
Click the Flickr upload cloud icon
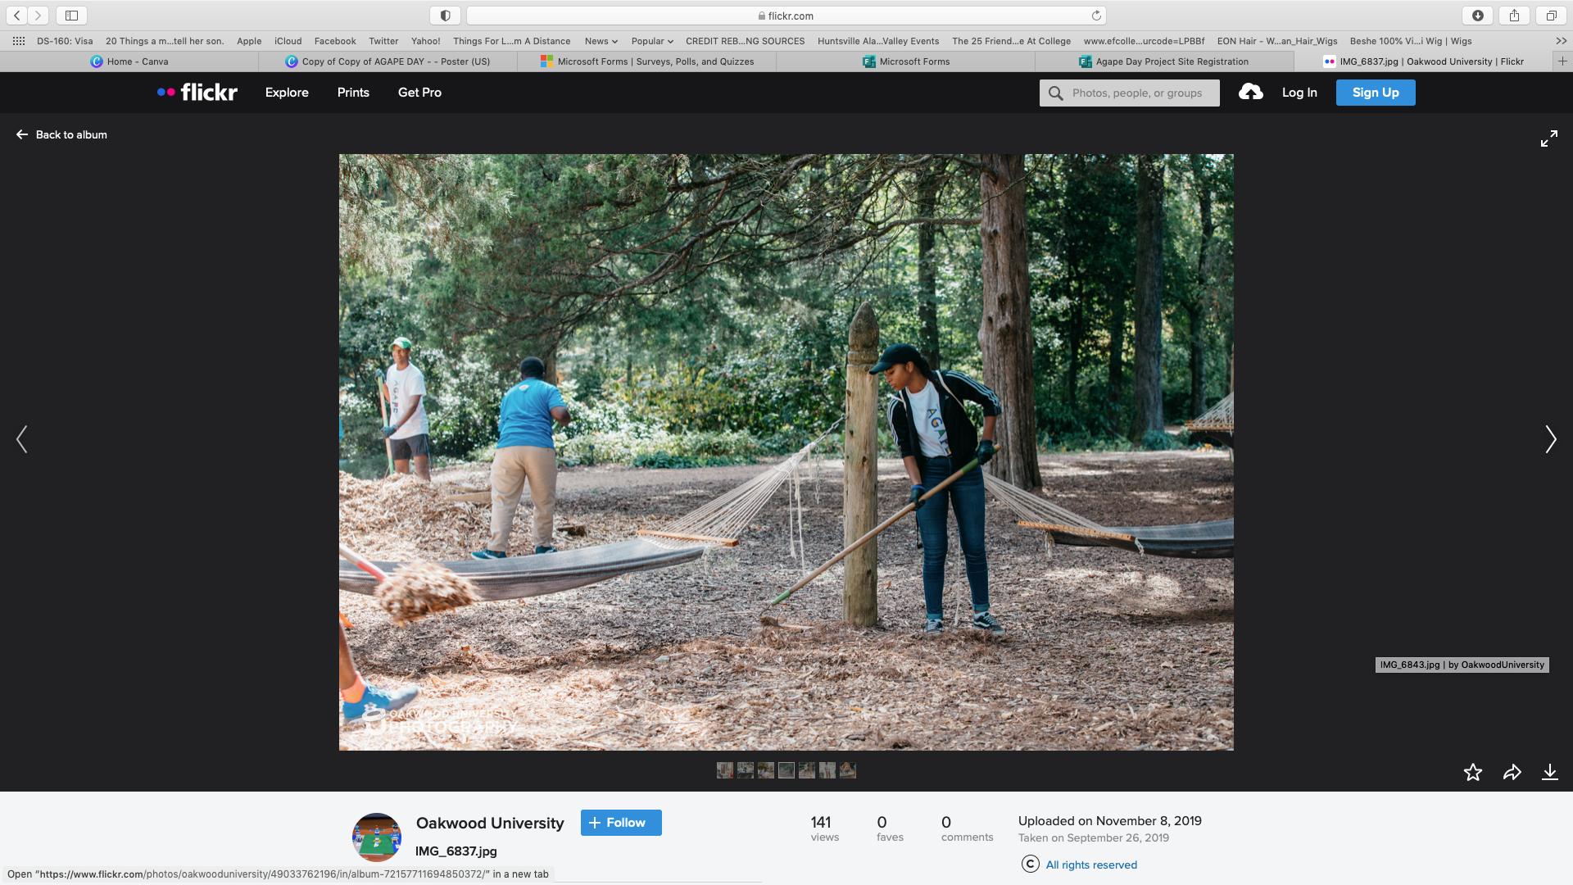tap(1250, 93)
